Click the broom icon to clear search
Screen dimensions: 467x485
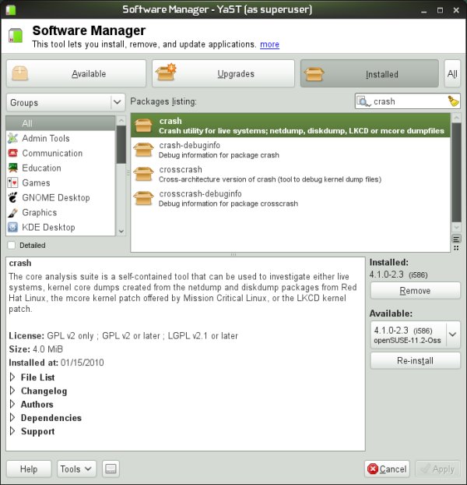tap(454, 101)
